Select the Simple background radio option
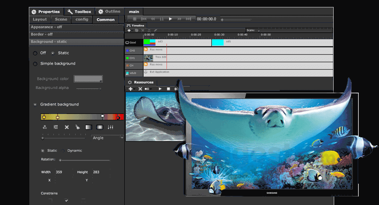 tap(35, 64)
